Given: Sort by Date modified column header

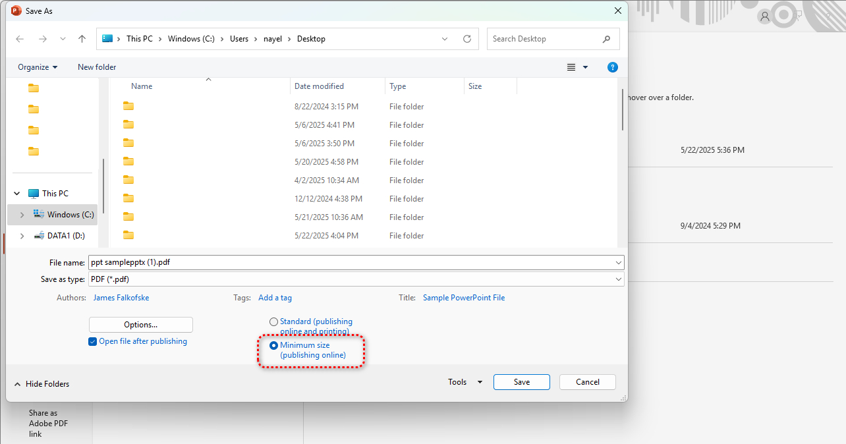Looking at the screenshot, I should [319, 86].
